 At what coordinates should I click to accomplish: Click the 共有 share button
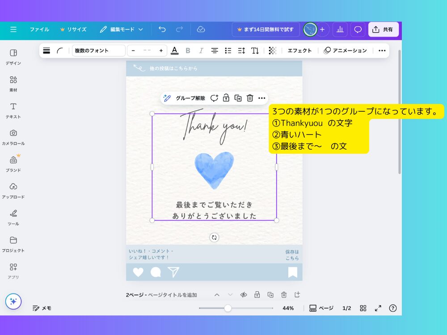pos(383,29)
